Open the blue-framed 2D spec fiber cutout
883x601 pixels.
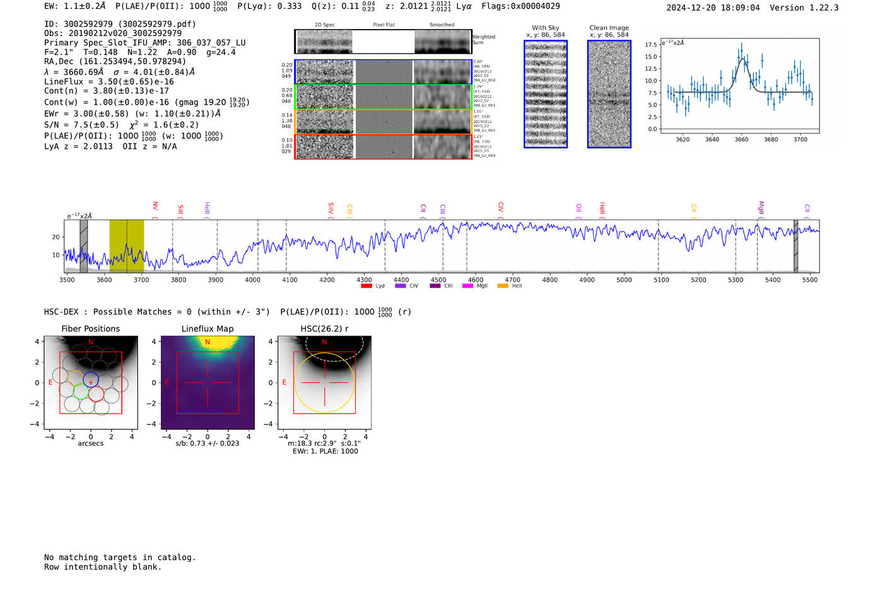point(324,73)
